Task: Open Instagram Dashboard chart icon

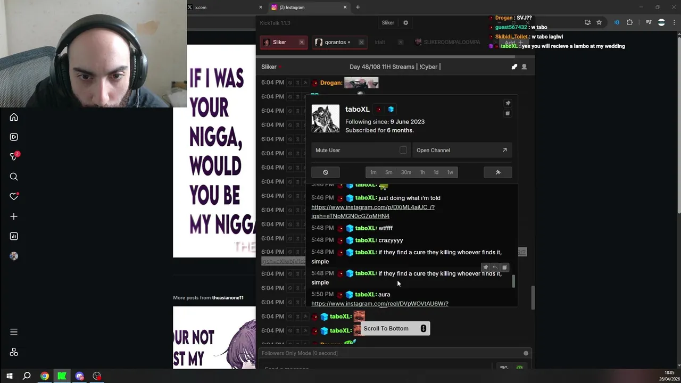Action: 14,236
